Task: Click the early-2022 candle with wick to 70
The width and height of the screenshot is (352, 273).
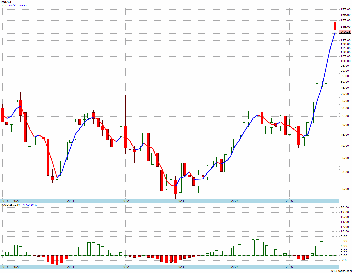Action: (125, 137)
